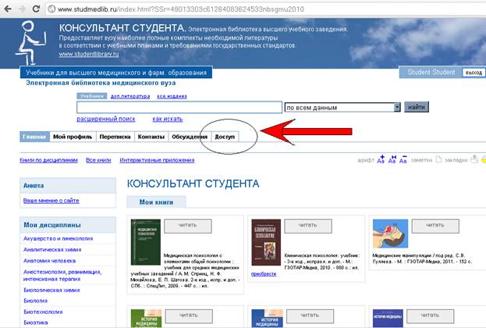Click the 'по всем данным' search scope combo box
The image size is (486, 328).
point(342,107)
